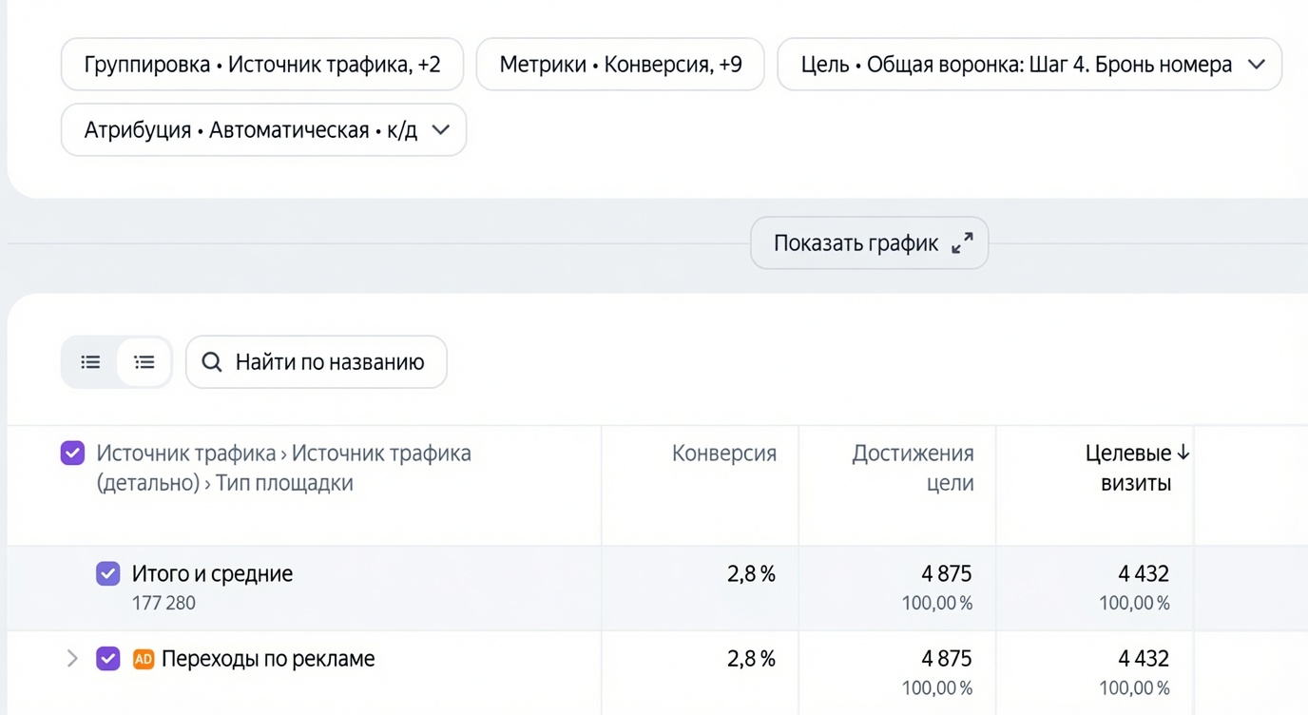
Task: Open the Группировка • Источник трафика selector
Action: (x=262, y=65)
